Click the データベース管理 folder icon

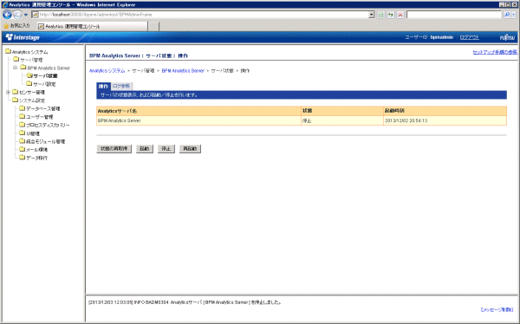coord(23,108)
